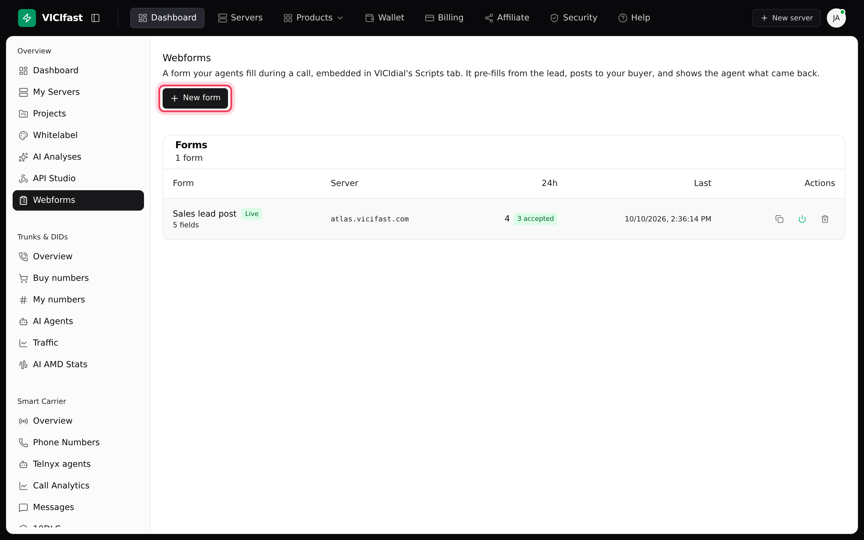The width and height of the screenshot is (864, 540).
Task: Open My numbers in sidebar
Action: point(78,300)
